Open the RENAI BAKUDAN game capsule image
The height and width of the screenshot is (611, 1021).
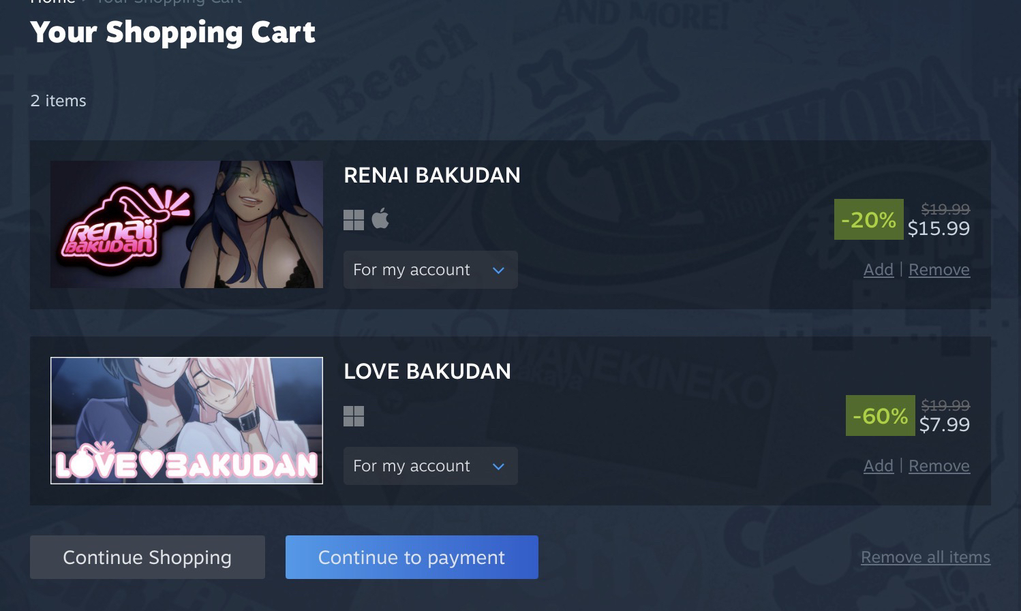coord(187,224)
